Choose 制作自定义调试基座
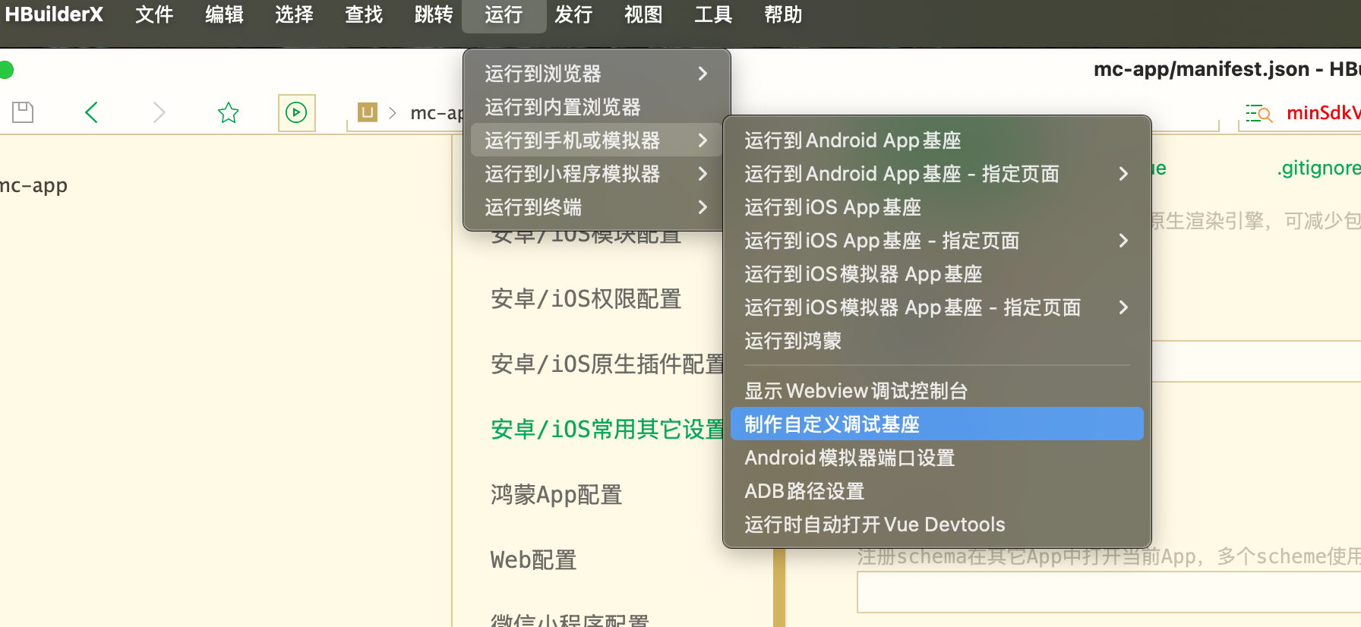This screenshot has width=1361, height=627. (936, 424)
